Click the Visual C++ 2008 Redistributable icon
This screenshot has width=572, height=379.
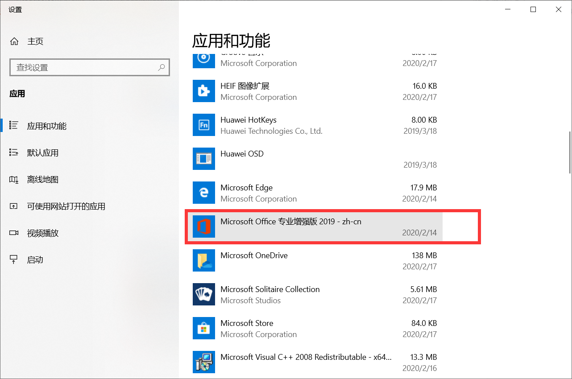click(x=204, y=363)
